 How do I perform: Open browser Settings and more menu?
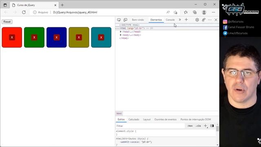click(x=213, y=12)
